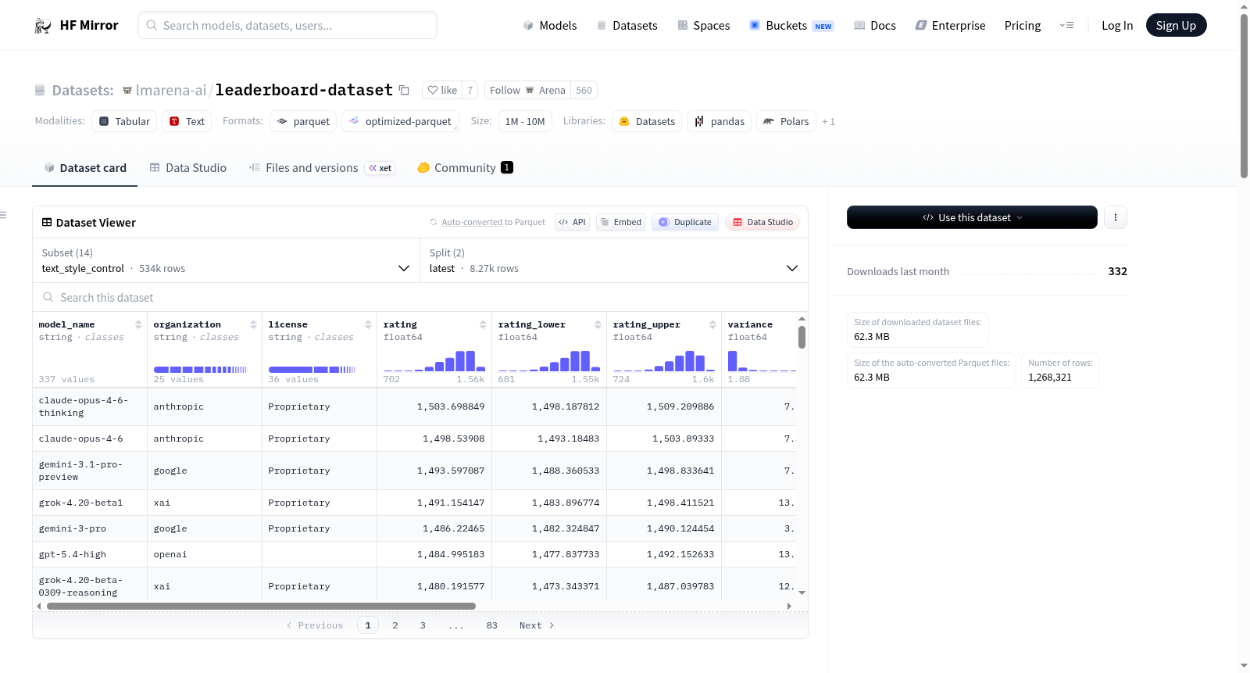Click the heart like button
Screen dimensions: 1250x673
[x=442, y=90]
